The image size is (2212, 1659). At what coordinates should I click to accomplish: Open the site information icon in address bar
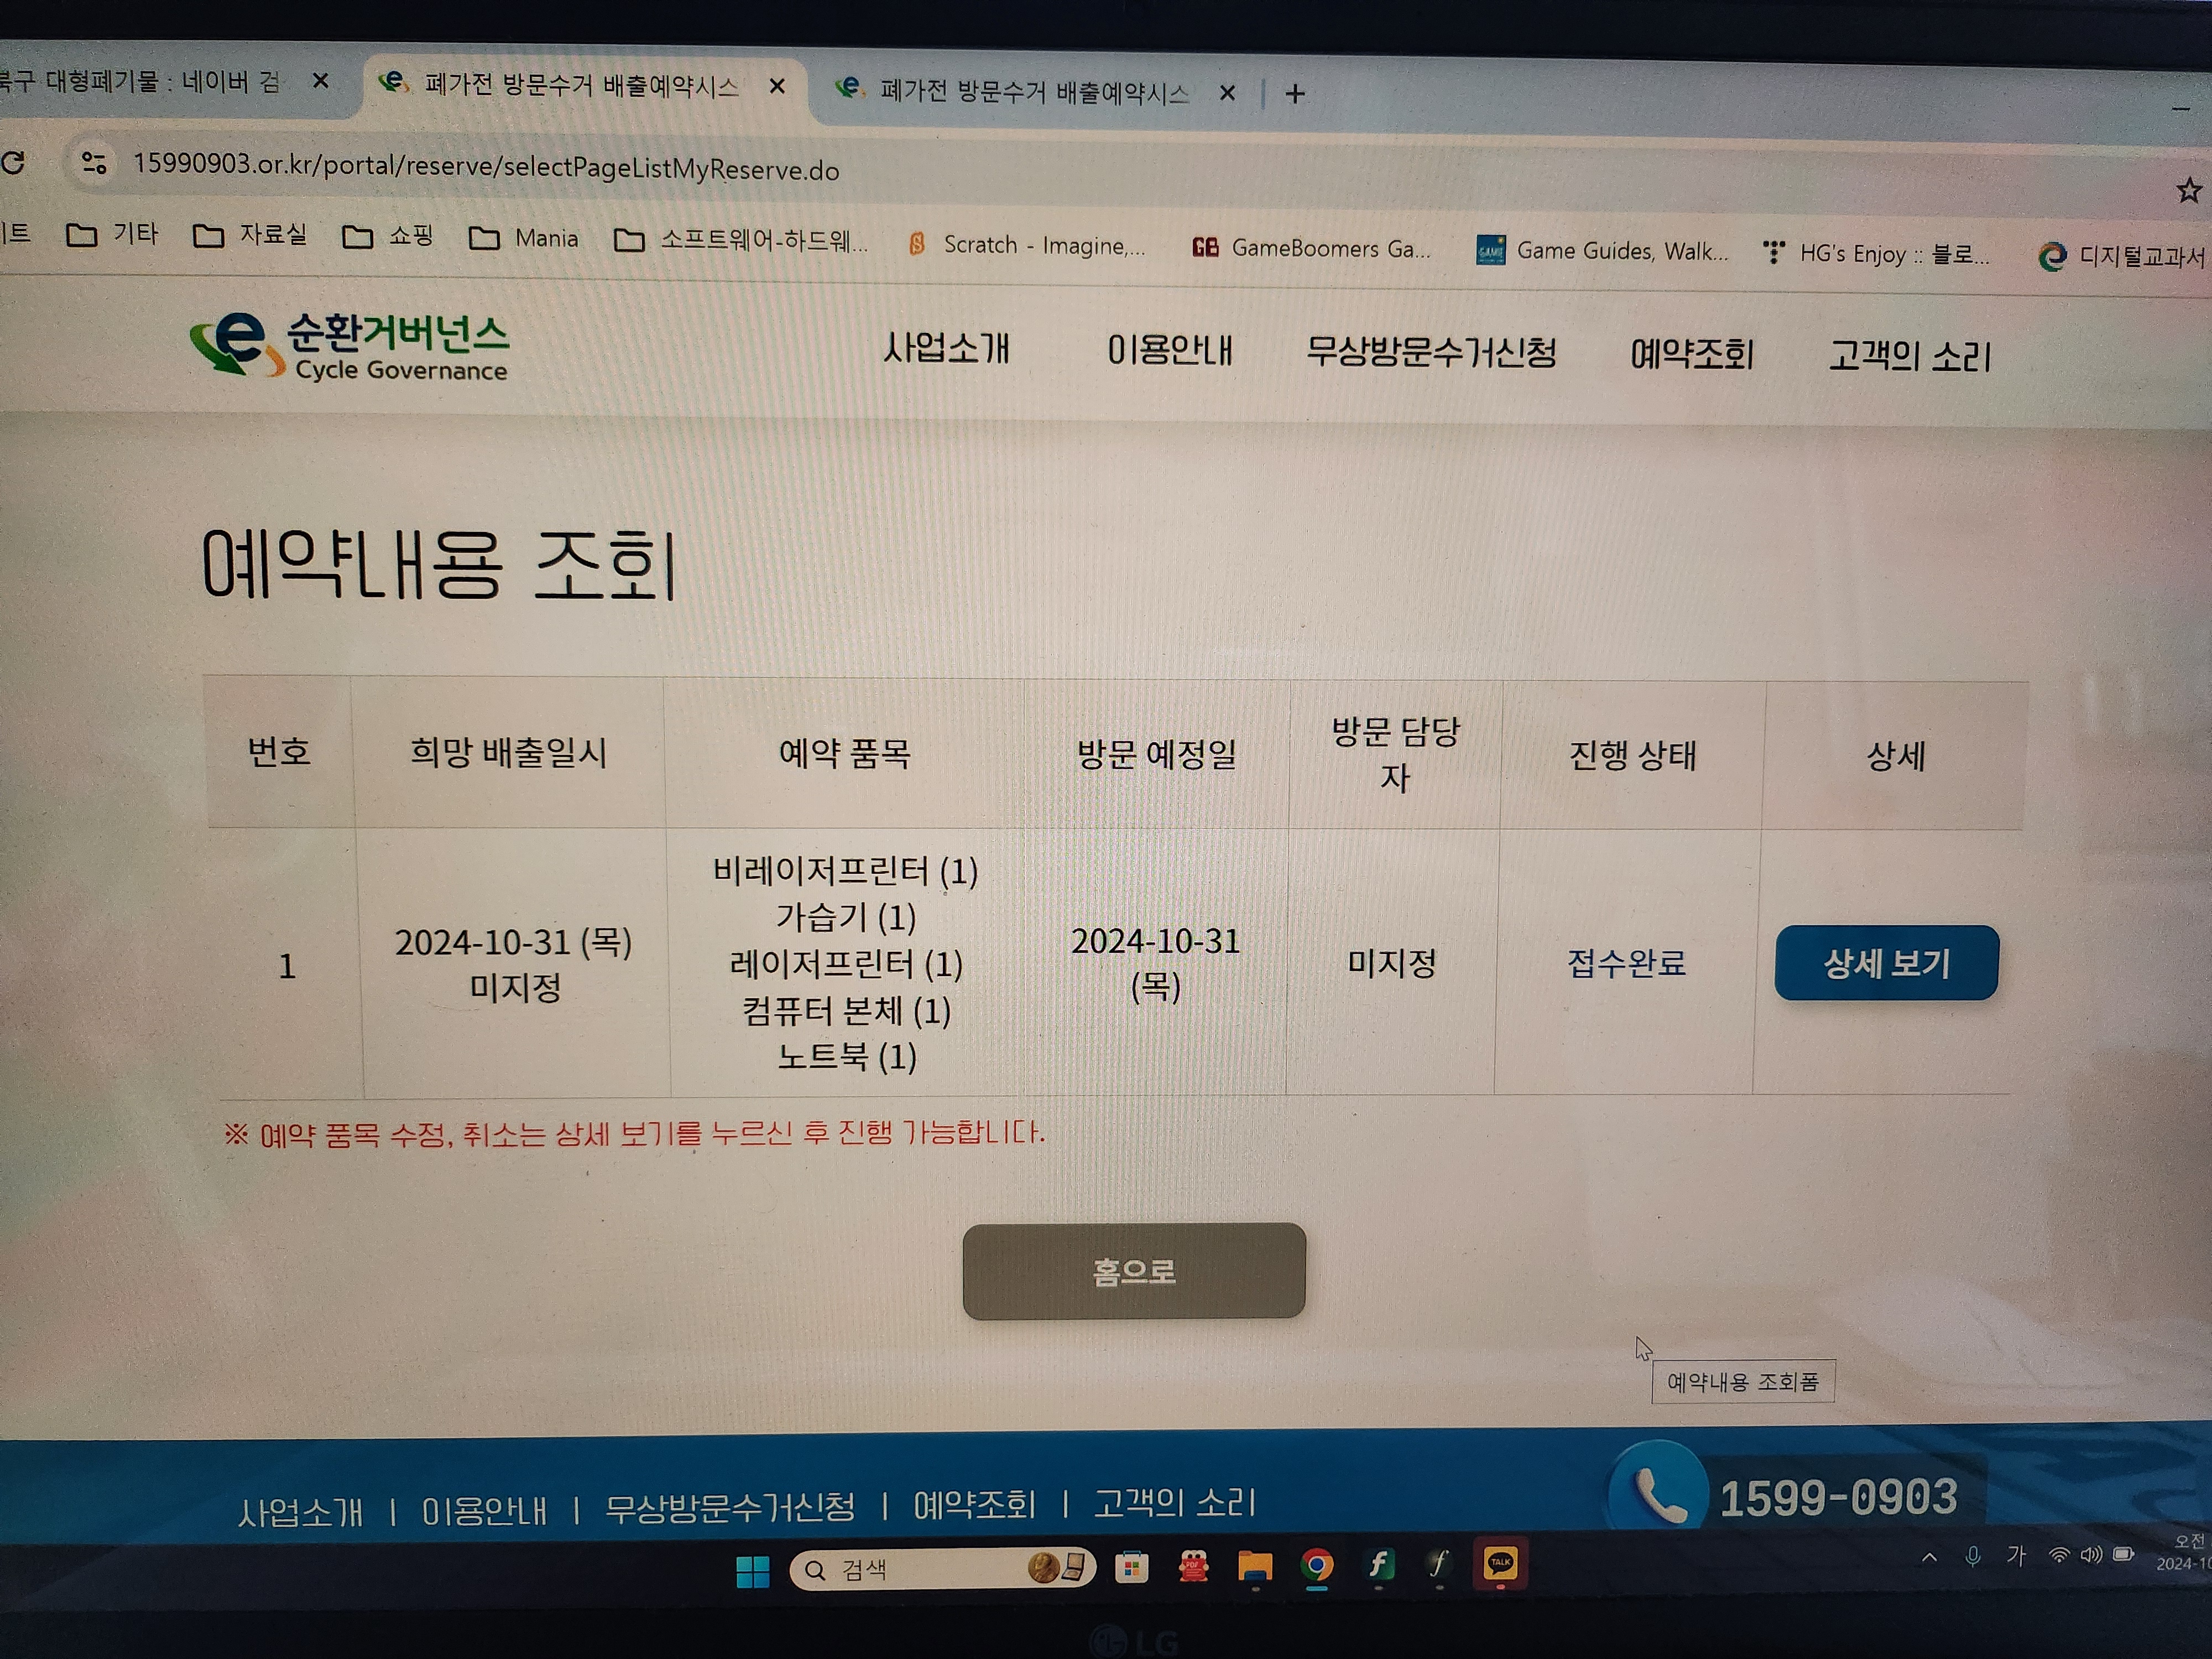tap(94, 163)
